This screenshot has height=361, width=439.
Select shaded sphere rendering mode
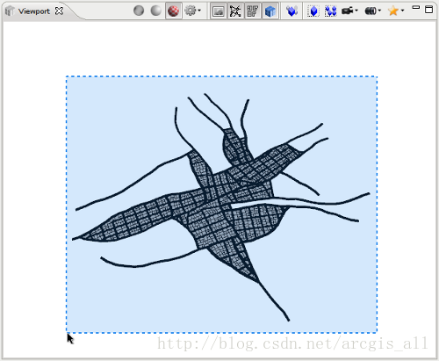(156, 11)
